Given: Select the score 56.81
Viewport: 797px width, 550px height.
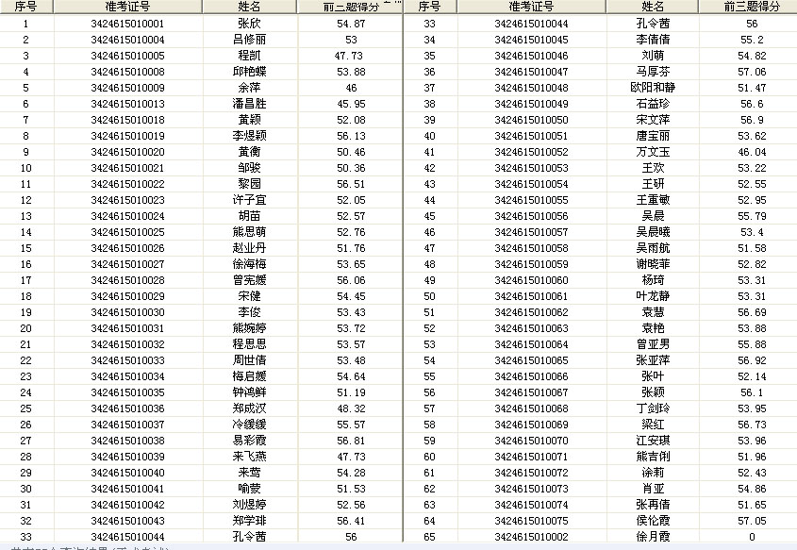Looking at the screenshot, I should coord(351,441).
